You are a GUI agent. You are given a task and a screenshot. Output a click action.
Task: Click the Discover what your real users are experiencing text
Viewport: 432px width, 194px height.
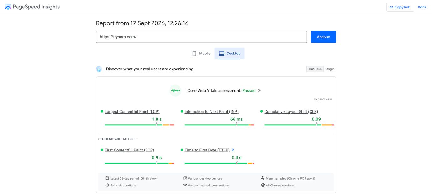[150, 69]
